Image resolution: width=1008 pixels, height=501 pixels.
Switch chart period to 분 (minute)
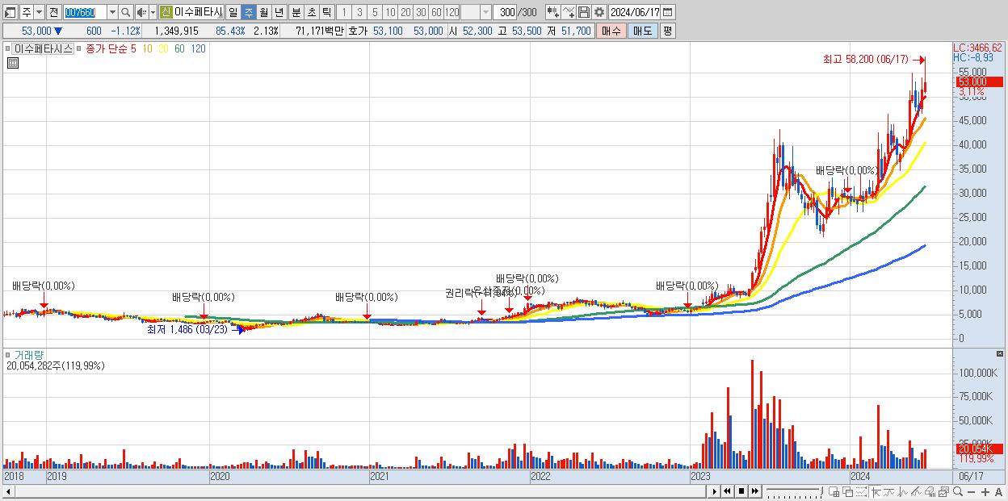pos(296,12)
